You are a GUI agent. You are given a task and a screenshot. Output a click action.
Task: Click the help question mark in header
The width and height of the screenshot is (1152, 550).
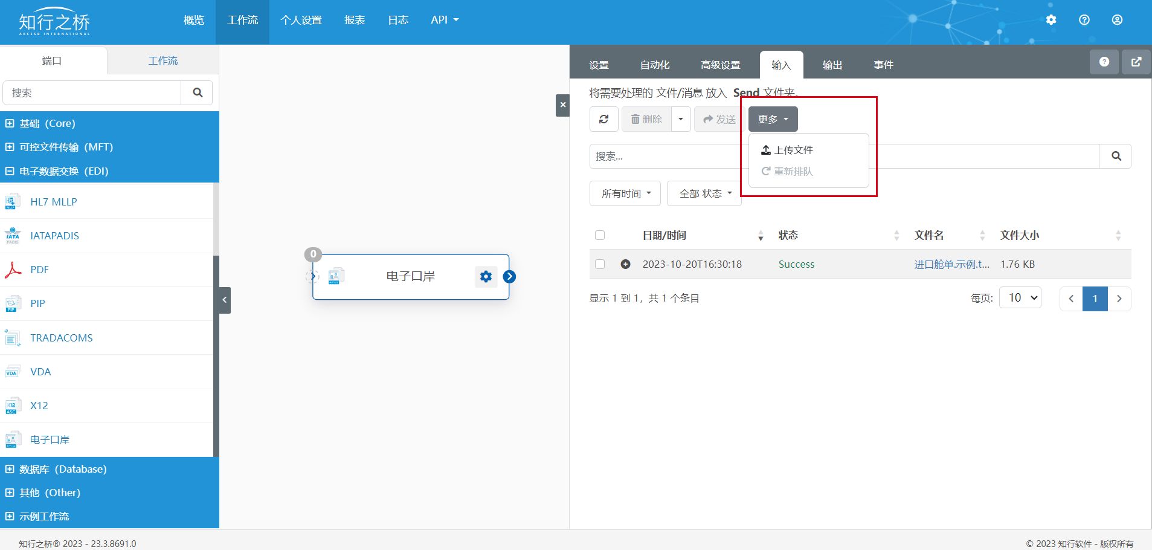(x=1084, y=20)
